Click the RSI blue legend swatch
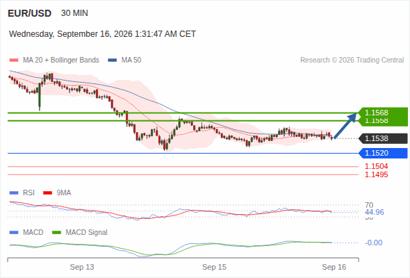Image resolution: width=410 pixels, height=278 pixels. pos(14,193)
